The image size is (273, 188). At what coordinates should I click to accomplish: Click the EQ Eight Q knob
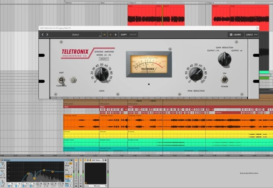(3, 183)
